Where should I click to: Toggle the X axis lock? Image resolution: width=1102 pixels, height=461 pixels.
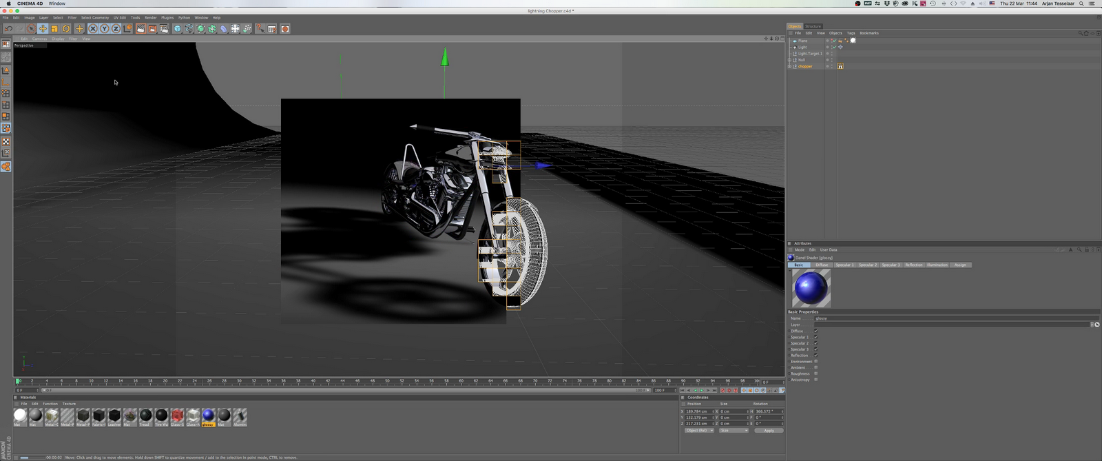tap(92, 29)
